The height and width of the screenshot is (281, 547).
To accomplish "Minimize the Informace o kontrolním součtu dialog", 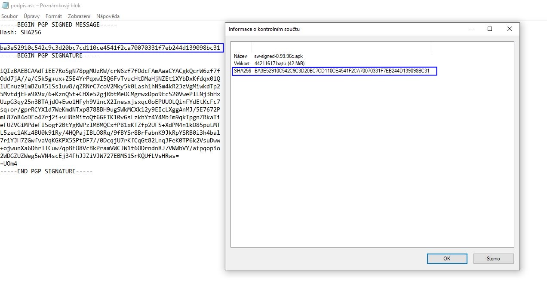I will tap(470, 29).
